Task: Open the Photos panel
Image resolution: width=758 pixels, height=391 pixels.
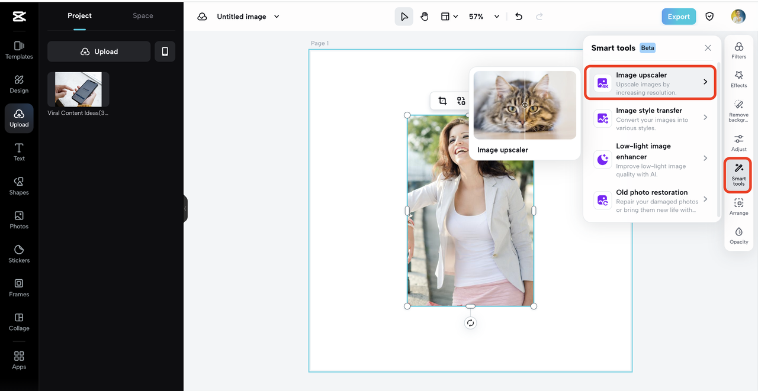Action: (19, 220)
